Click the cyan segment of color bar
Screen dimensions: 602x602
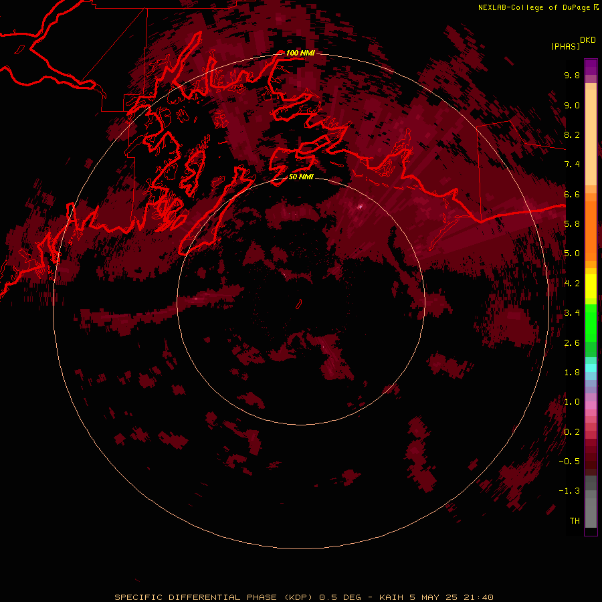(x=591, y=367)
